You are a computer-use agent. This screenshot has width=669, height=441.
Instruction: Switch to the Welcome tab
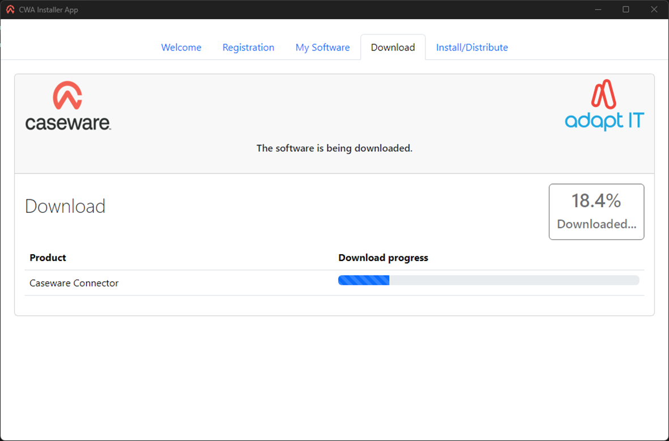click(181, 48)
